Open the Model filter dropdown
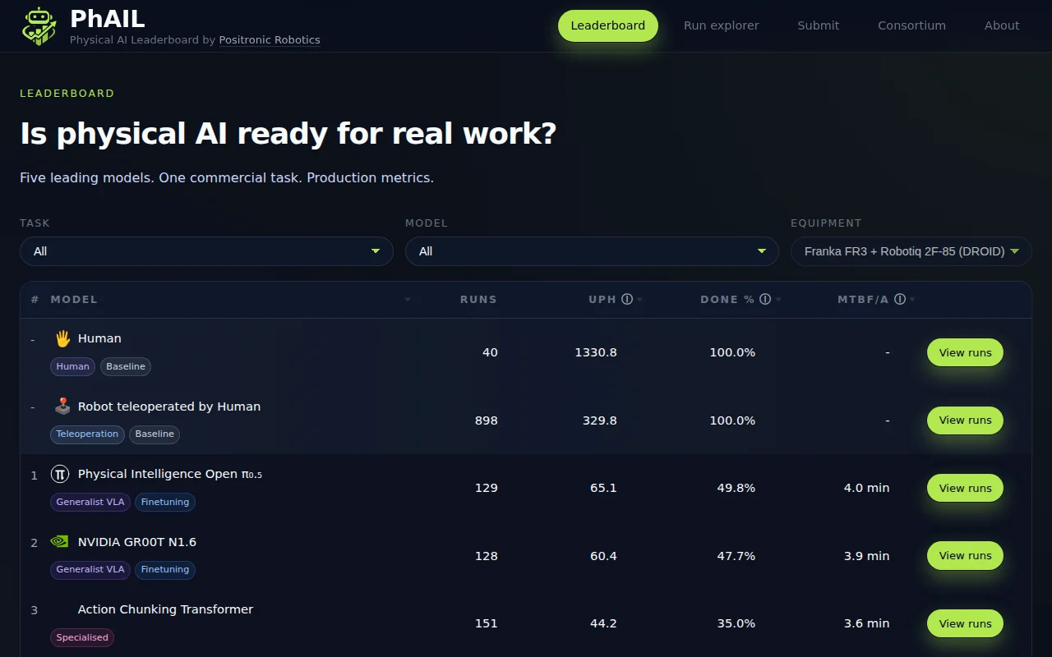Image resolution: width=1052 pixels, height=657 pixels. [592, 251]
